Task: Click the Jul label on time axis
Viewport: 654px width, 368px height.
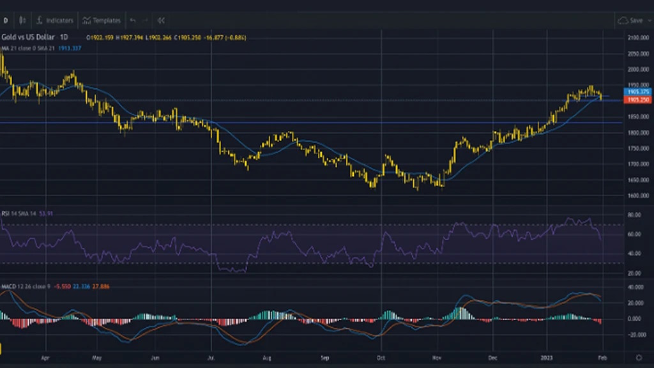Action: tap(211, 358)
